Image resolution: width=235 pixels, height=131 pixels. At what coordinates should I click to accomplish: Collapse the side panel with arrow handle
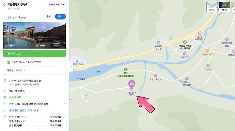pyautogui.click(x=71, y=67)
